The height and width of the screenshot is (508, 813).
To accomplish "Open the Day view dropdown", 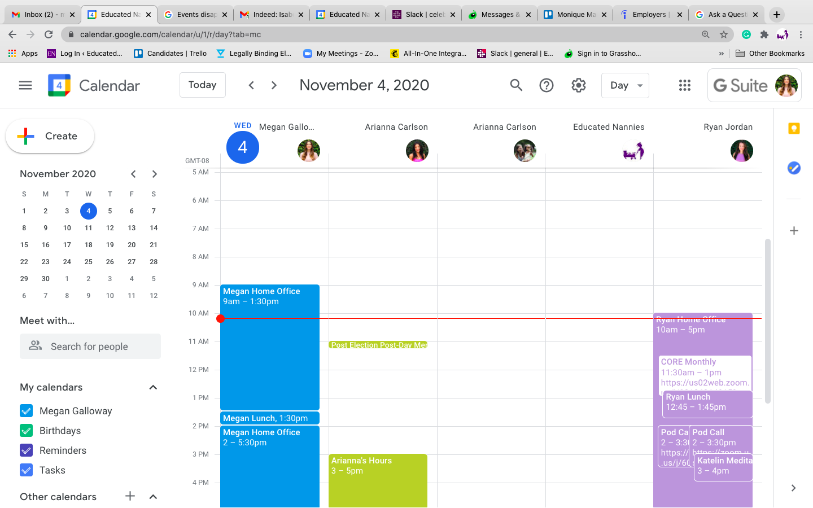I will tap(624, 85).
